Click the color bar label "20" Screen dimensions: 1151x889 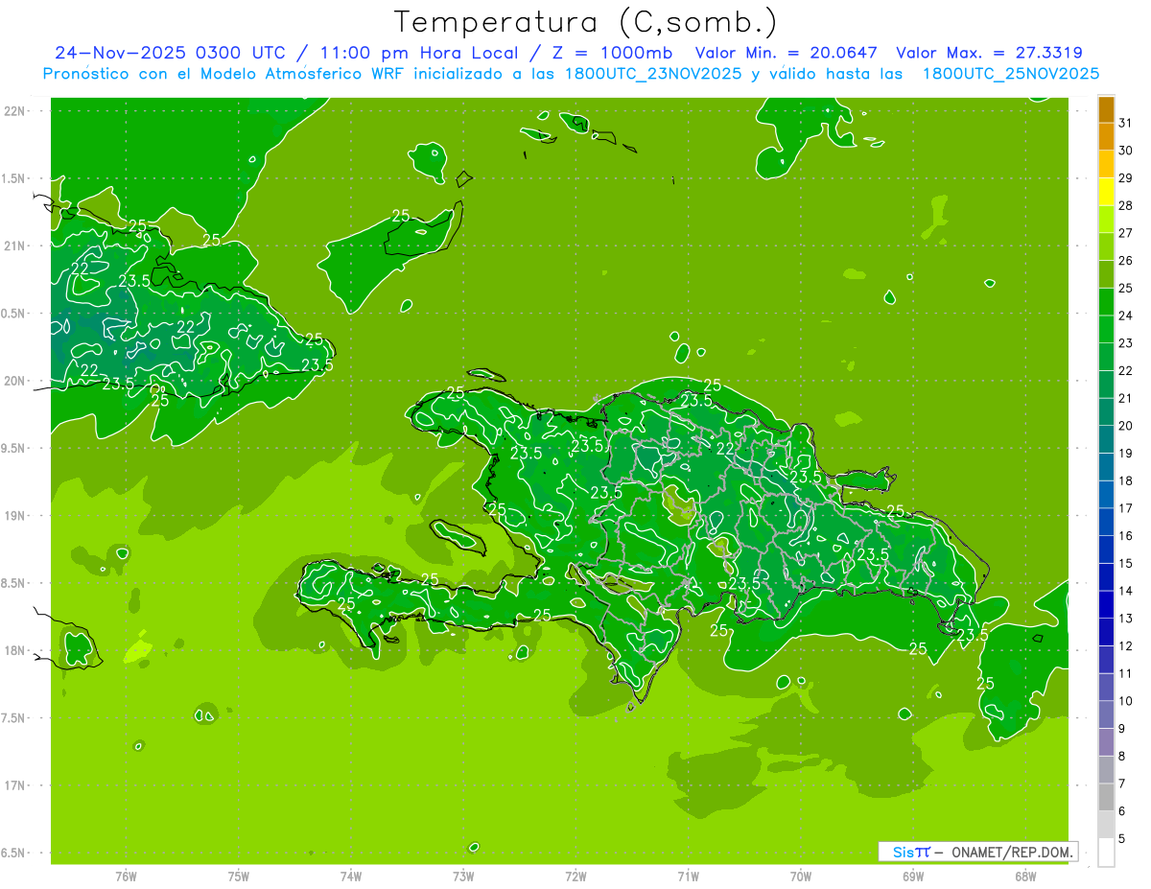[x=1125, y=426]
